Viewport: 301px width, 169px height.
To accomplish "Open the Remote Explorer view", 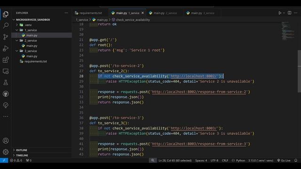I will pos(6,71).
